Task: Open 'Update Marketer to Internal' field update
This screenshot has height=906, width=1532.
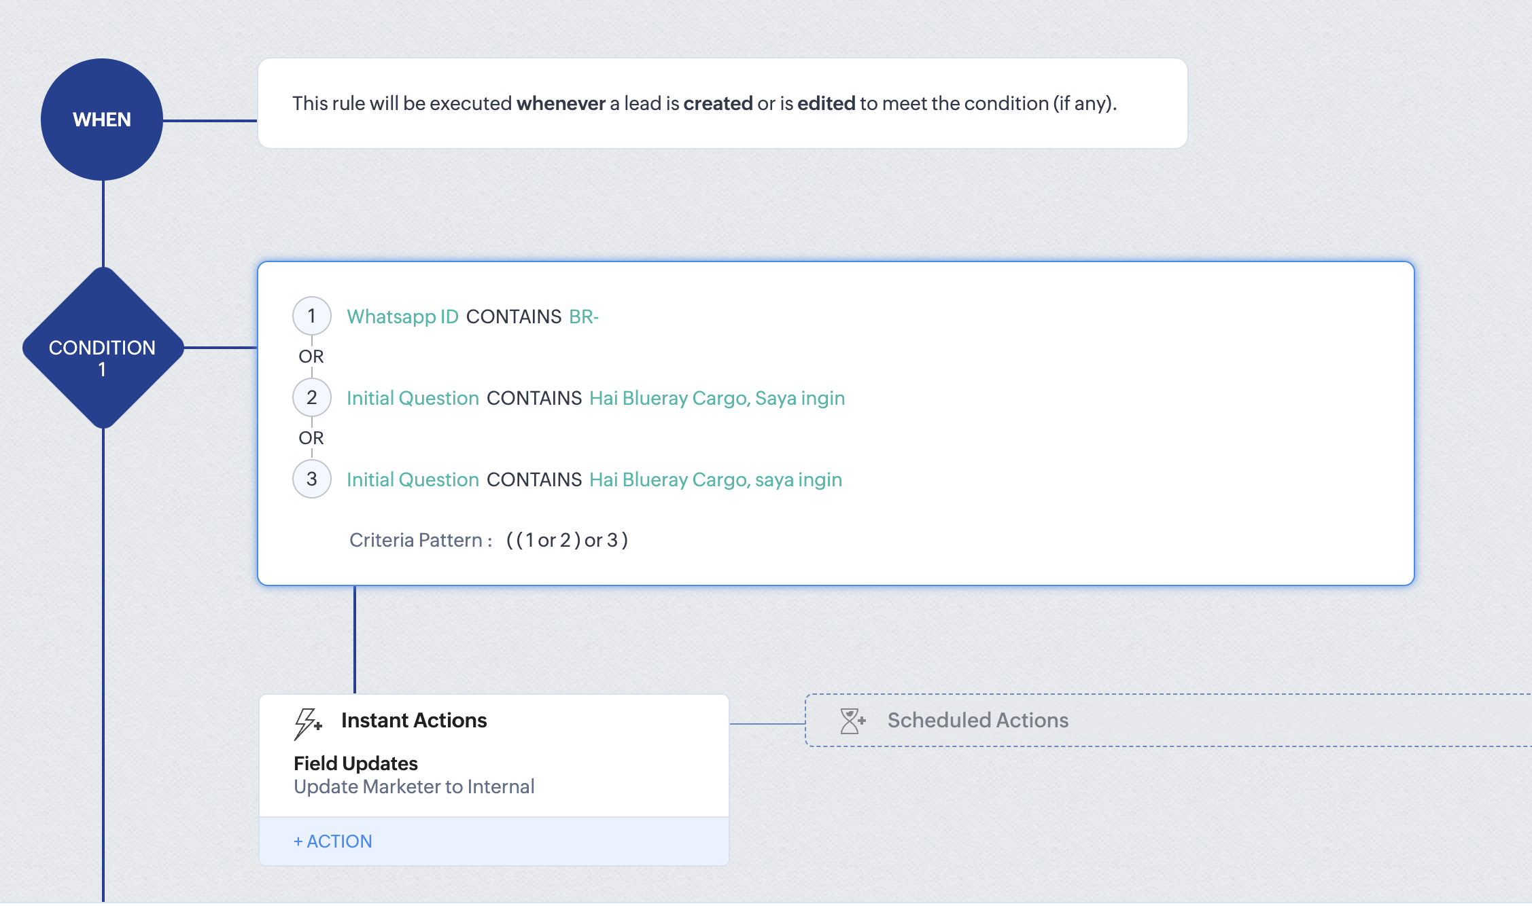Action: [x=414, y=786]
